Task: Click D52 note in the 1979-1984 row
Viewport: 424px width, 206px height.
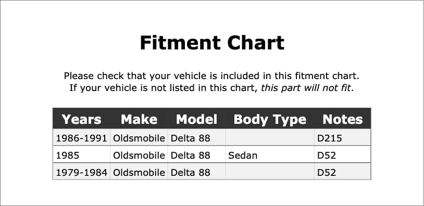Action: click(x=343, y=172)
